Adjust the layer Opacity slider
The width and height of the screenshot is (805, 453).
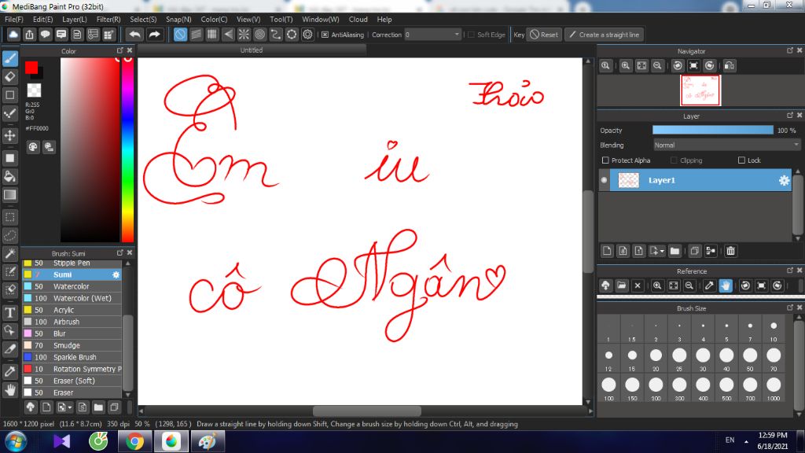click(712, 131)
